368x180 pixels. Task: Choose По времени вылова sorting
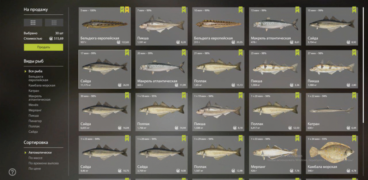click(43, 164)
